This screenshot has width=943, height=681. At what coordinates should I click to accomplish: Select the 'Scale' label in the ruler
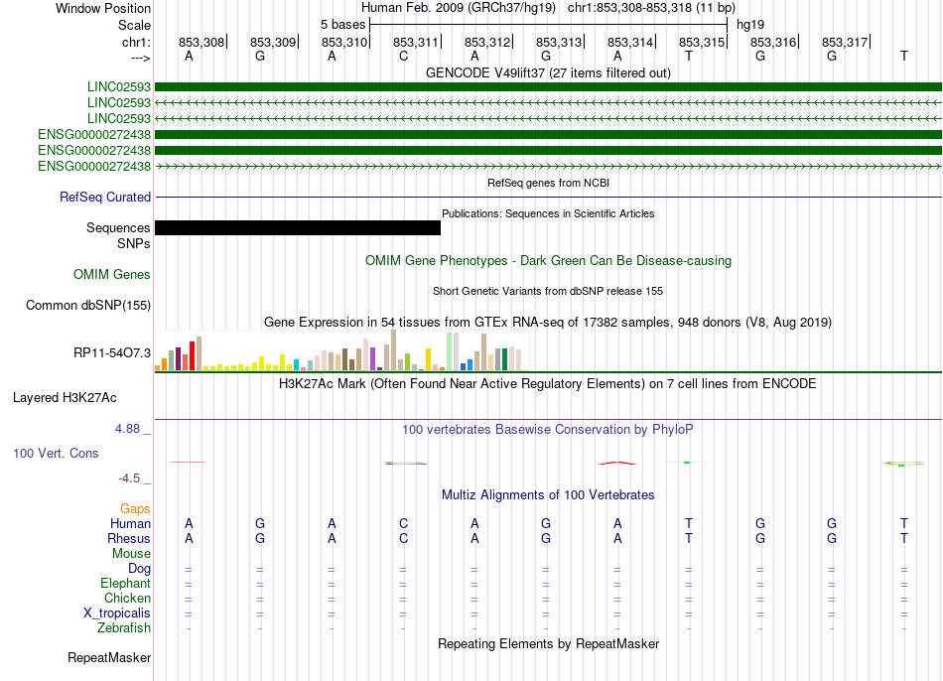(x=134, y=25)
